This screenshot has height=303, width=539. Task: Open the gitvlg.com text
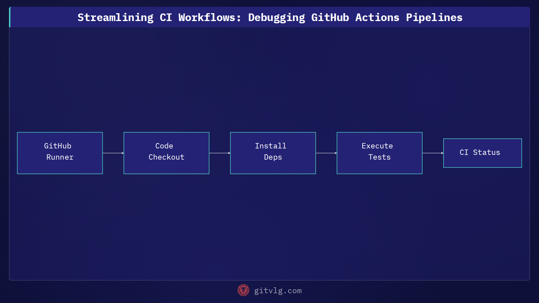(x=278, y=291)
